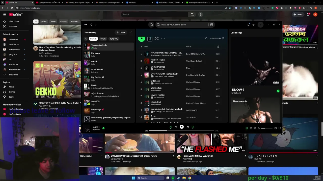Image resolution: width=323 pixels, height=181 pixels.
Task: Enter Spotify full screen mode
Action: (280, 128)
